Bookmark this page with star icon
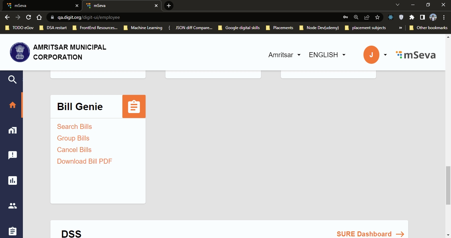Screen dimensions: 451x238 377,17
